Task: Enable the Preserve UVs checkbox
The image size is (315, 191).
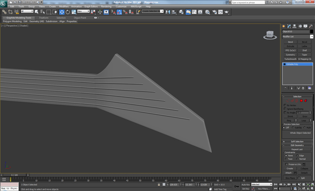Action: [286, 164]
